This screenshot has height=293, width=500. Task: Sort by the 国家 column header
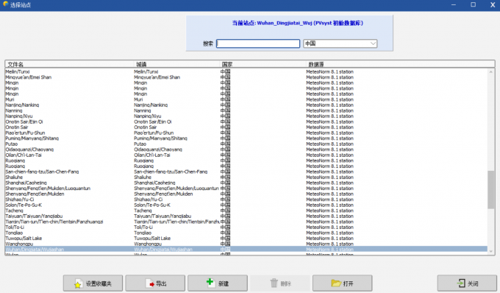[262, 64]
